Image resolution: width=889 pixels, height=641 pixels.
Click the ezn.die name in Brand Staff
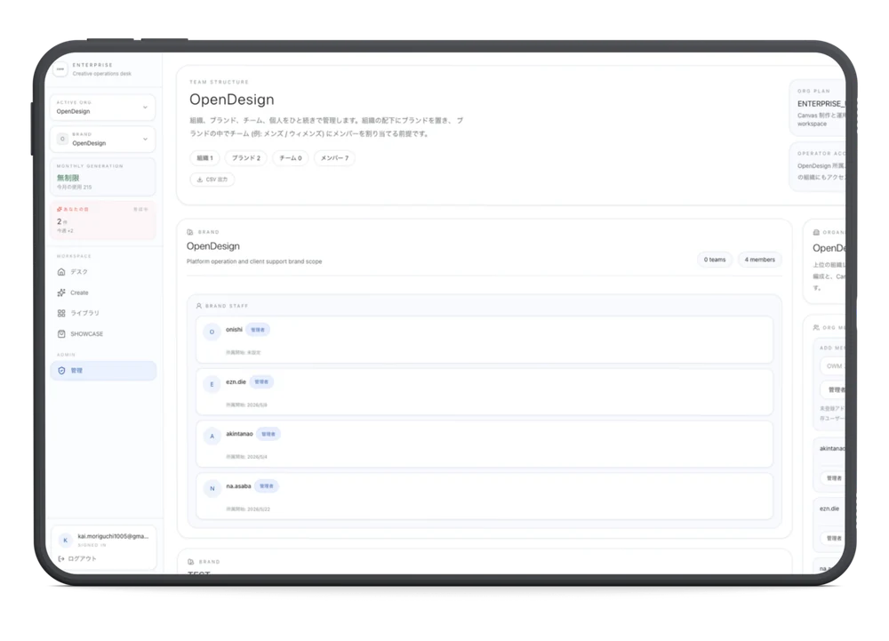pos(236,382)
